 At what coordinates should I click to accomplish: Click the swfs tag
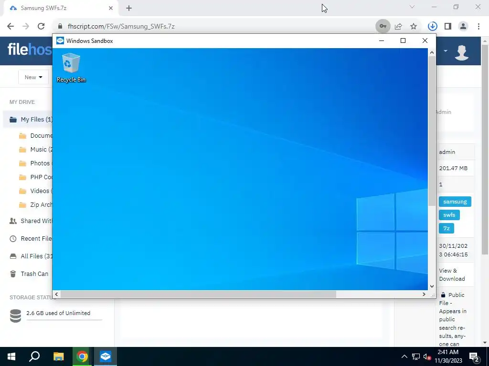pyautogui.click(x=449, y=215)
